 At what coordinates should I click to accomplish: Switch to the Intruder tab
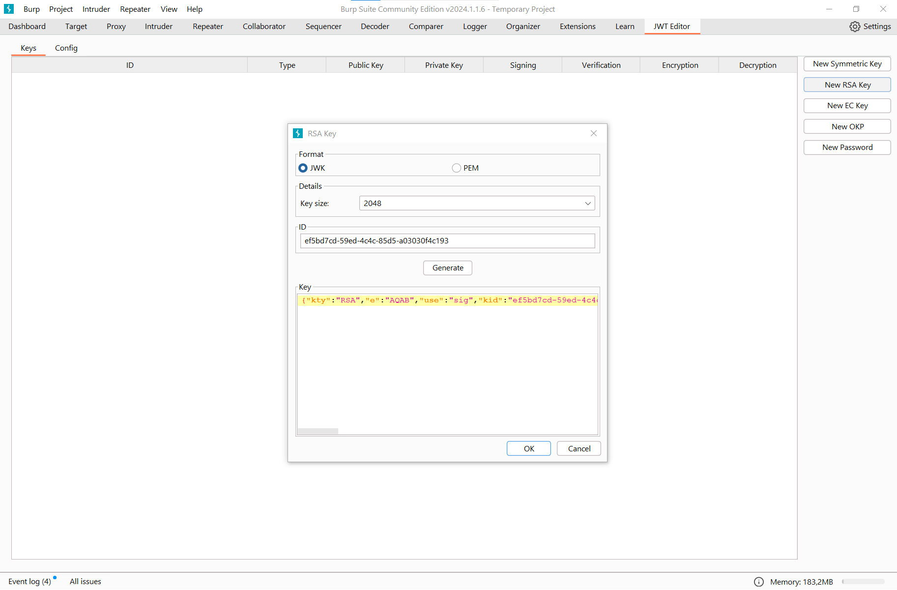click(x=159, y=27)
